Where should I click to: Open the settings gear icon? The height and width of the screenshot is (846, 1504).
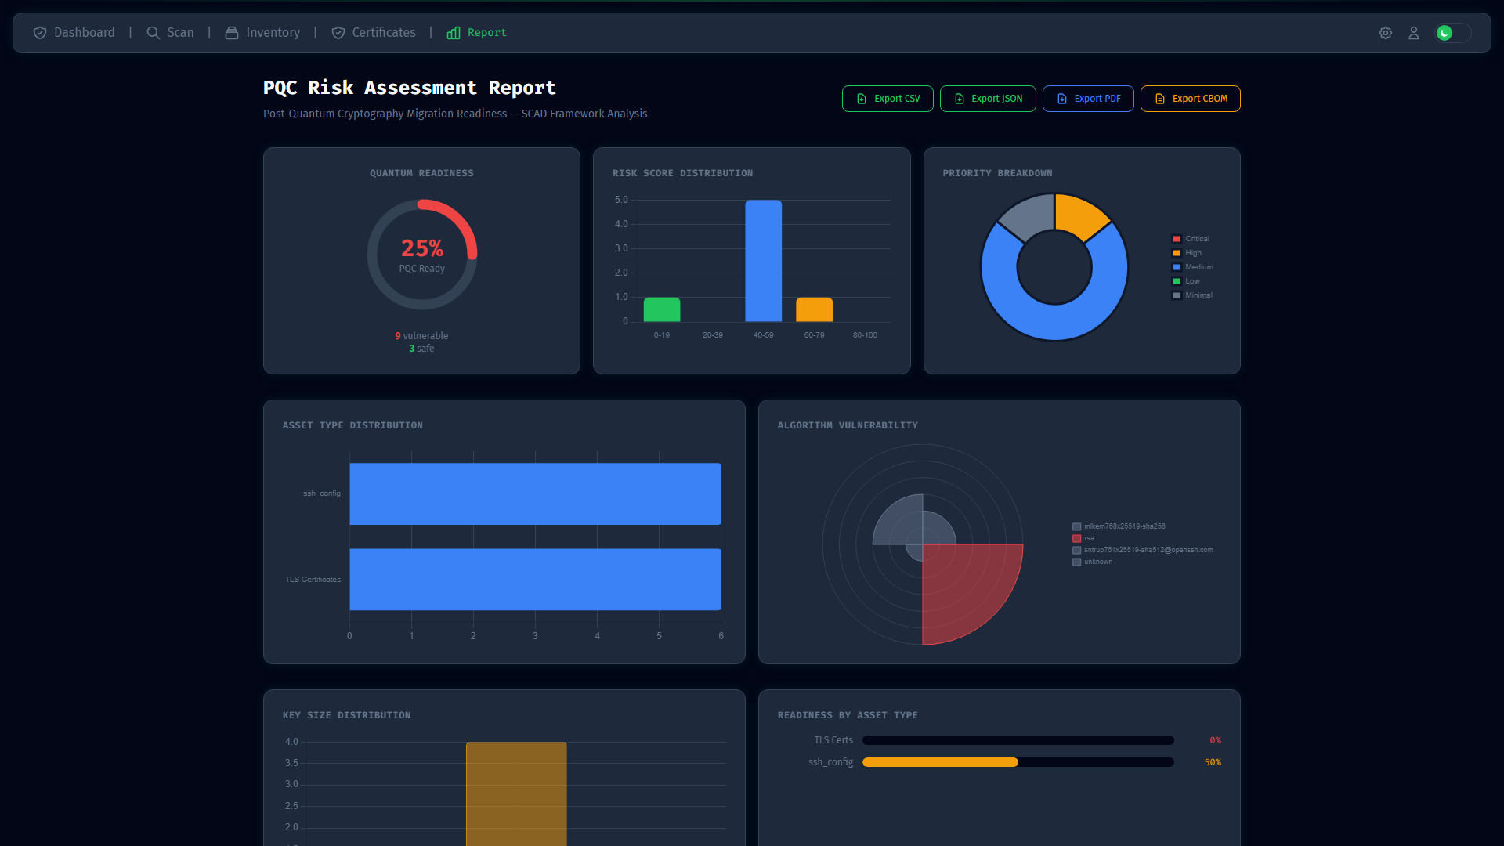click(x=1386, y=33)
